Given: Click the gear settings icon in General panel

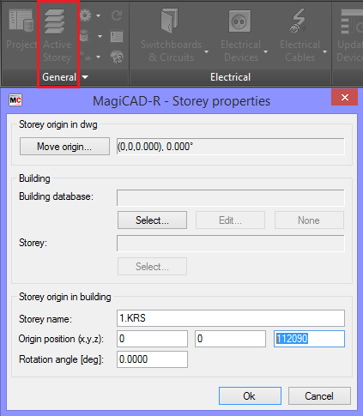Looking at the screenshot, I should pos(86,15).
